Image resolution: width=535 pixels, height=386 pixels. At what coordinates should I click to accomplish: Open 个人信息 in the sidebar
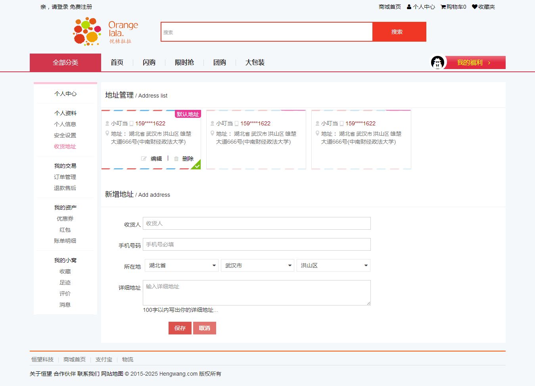[65, 124]
